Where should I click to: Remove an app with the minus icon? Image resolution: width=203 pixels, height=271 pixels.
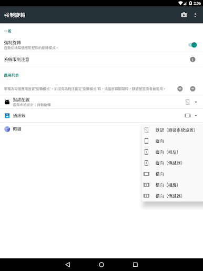(192, 89)
